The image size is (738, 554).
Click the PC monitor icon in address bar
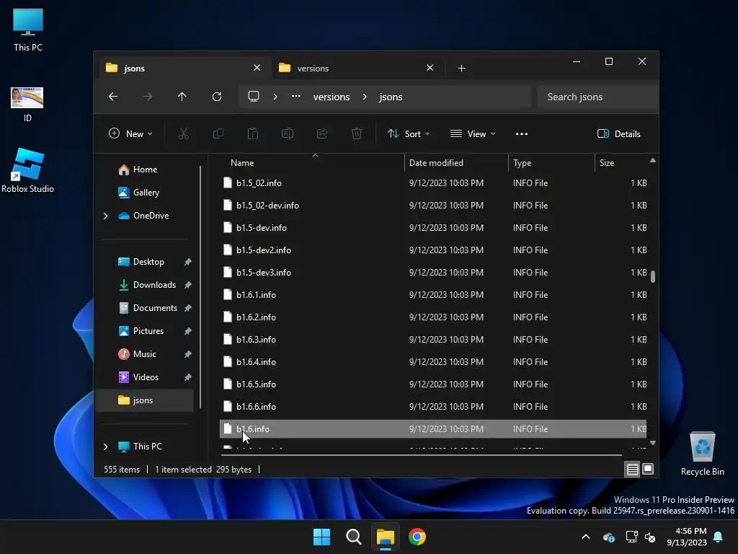pos(254,97)
